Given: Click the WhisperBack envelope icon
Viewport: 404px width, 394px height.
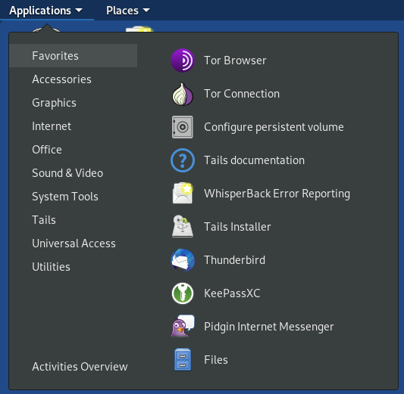Looking at the screenshot, I should point(183,194).
